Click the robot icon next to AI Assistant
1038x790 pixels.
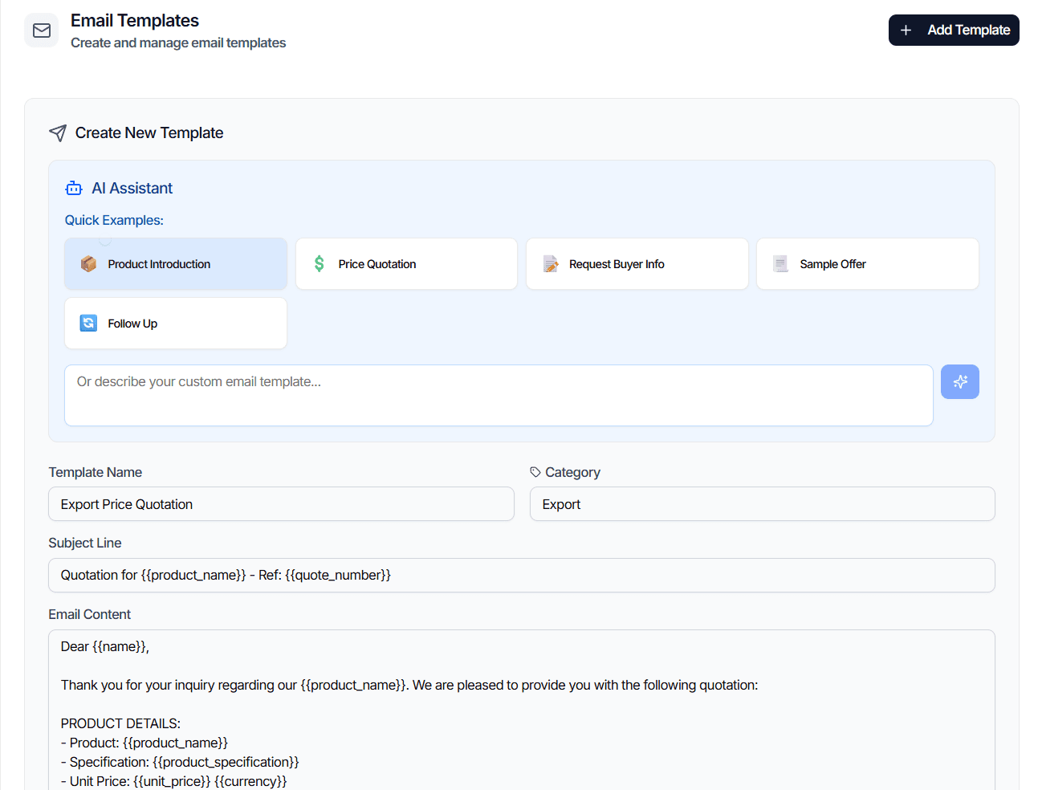[x=74, y=188]
